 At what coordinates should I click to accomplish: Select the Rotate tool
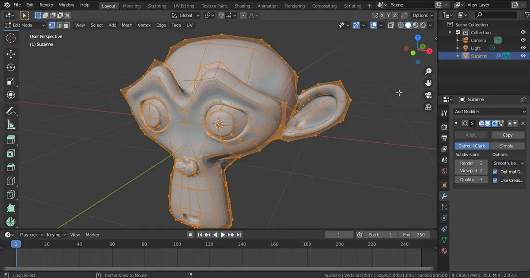[11, 68]
